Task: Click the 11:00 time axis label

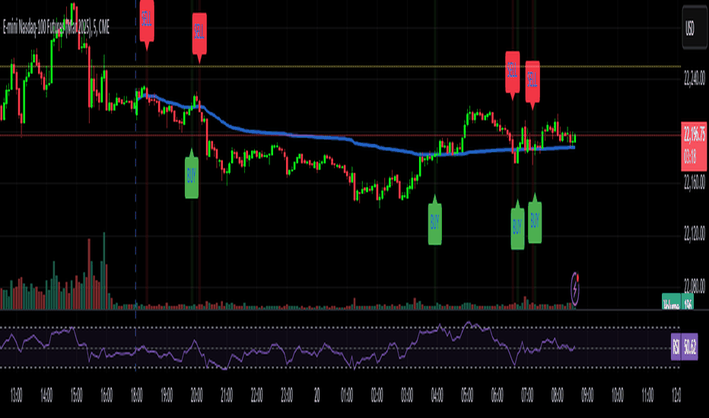Action: (x=647, y=395)
